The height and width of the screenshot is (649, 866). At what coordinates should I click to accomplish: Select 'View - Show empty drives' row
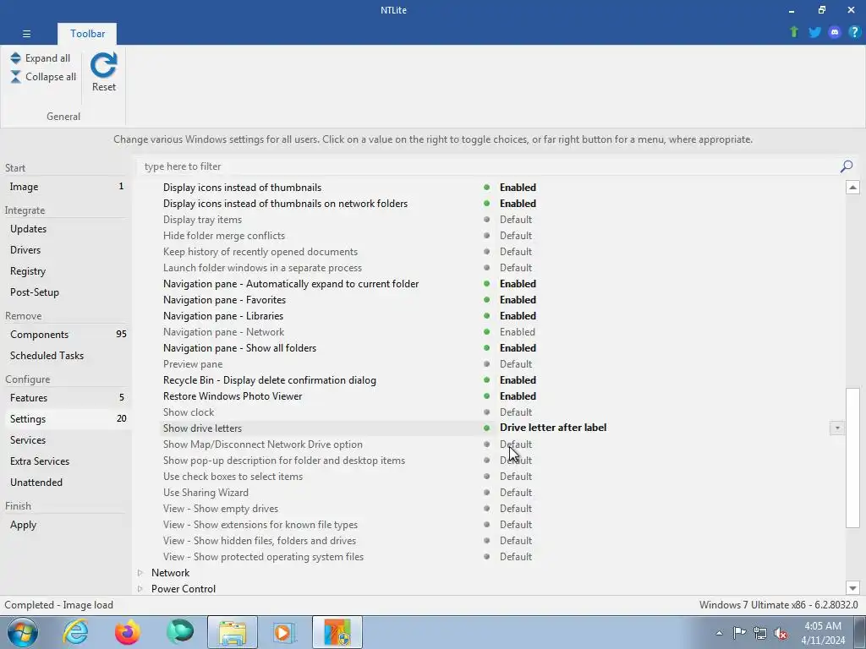tap(502, 508)
